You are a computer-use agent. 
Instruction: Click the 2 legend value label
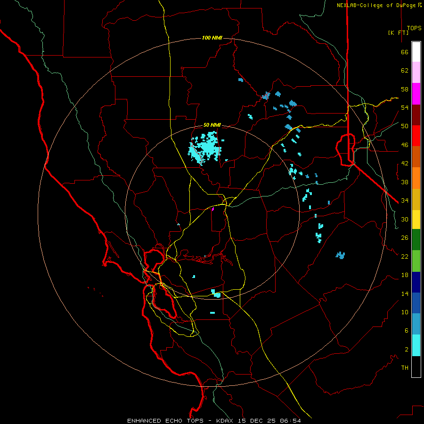coord(407,350)
